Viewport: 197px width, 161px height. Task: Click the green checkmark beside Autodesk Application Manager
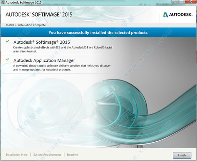[8, 59]
